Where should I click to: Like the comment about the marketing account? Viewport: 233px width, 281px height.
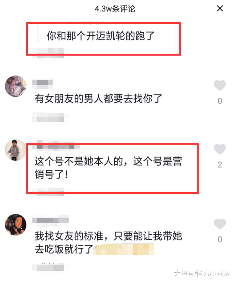tap(220, 149)
